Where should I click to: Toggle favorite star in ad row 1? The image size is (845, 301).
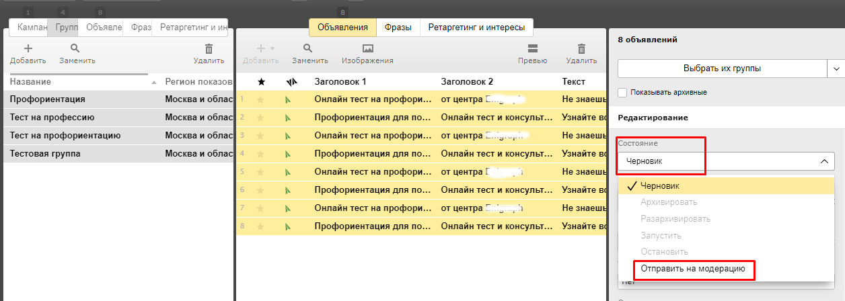261,99
